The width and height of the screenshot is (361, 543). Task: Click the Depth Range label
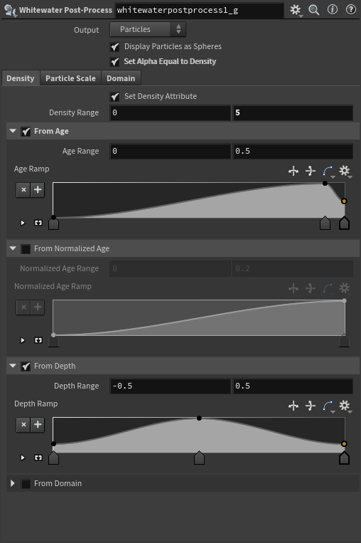click(x=77, y=386)
